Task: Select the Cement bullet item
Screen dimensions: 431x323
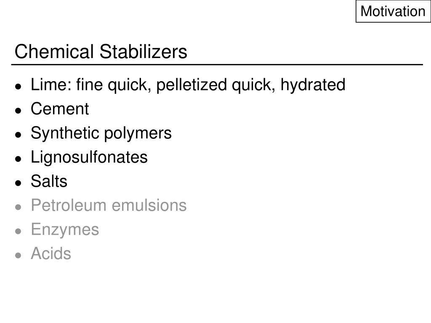Action: (60, 109)
